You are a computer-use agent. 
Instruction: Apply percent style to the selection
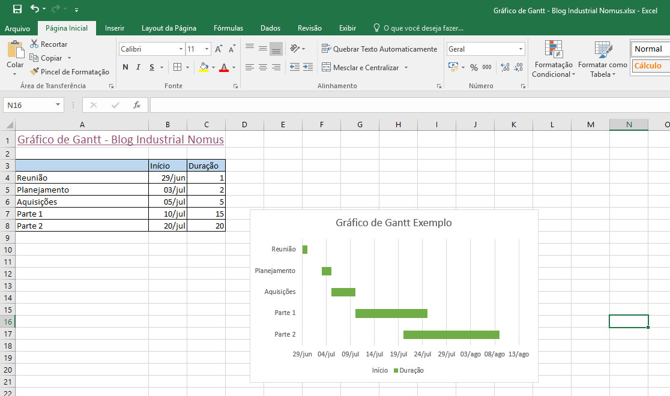click(474, 67)
